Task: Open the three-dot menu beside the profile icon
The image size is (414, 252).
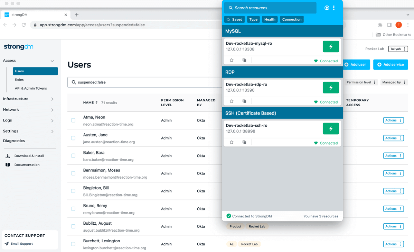Action: (x=334, y=8)
